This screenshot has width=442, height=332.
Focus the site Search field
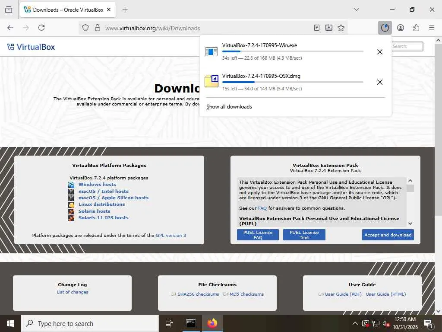click(x=407, y=46)
